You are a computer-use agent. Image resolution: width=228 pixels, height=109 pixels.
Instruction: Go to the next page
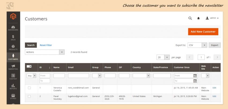pos(217,57)
